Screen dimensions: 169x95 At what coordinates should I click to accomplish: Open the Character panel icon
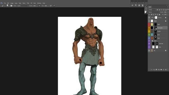(x=132, y=5)
